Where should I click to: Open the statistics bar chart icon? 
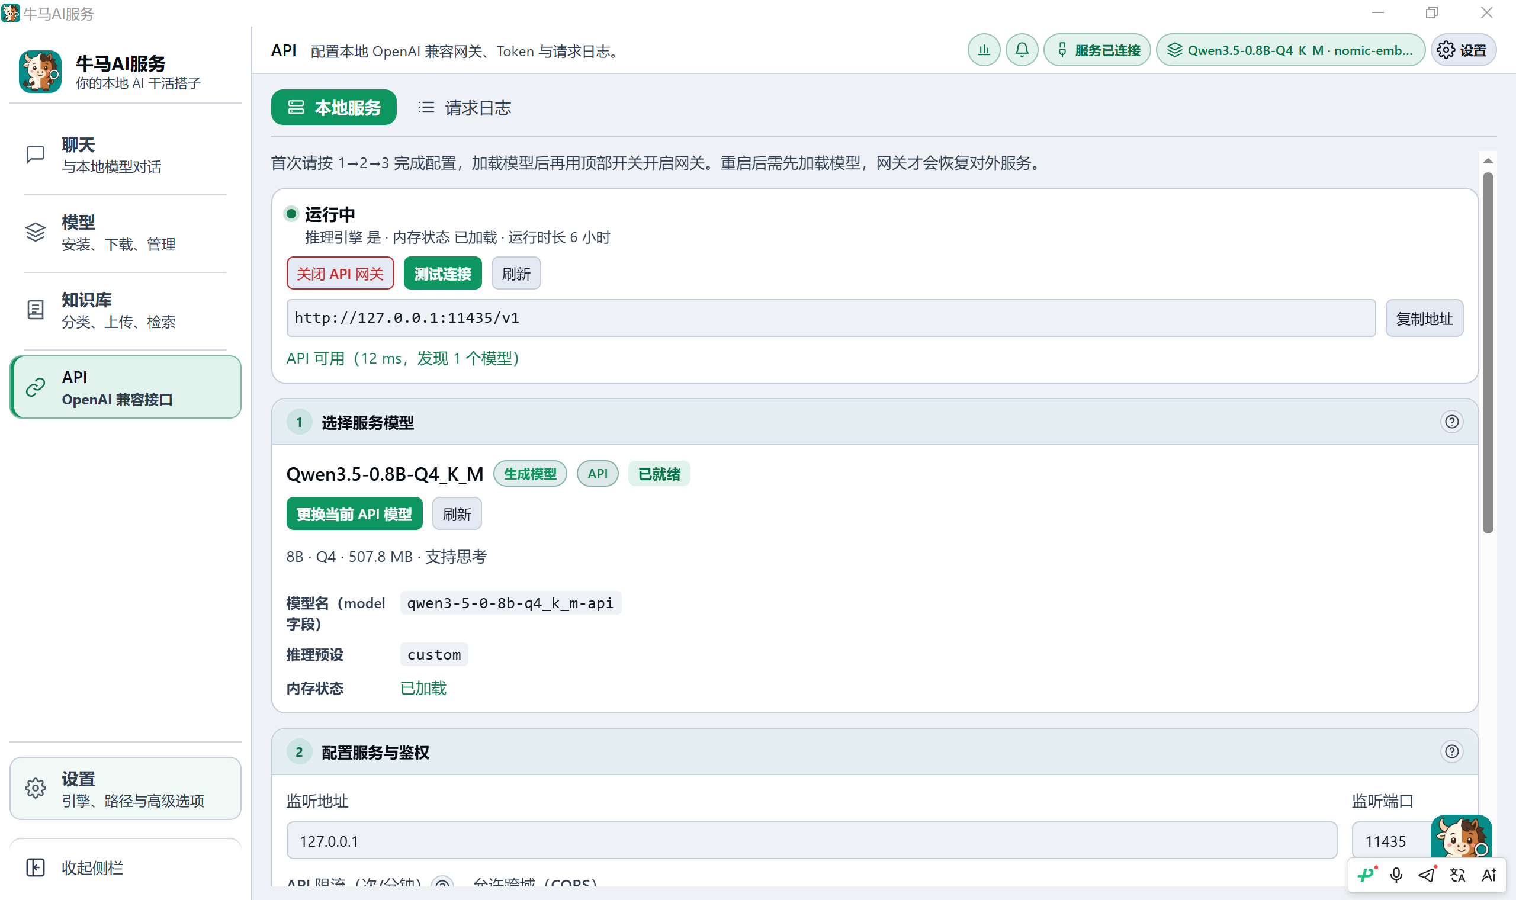(984, 50)
